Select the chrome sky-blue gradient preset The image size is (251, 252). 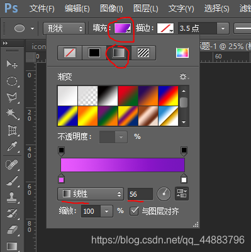(168, 116)
